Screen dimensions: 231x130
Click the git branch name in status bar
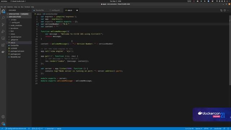click(x=16, y=129)
